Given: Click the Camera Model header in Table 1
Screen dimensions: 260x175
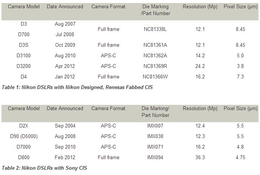Looking at the screenshot, I should coord(24,7).
